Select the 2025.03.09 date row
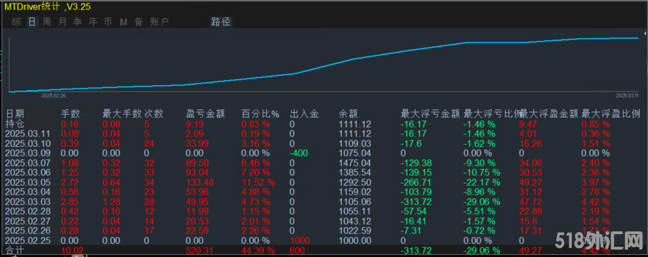648x257 pixels. click(x=27, y=153)
